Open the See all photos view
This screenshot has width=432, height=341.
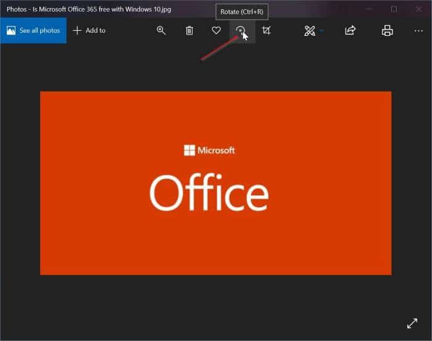tap(33, 31)
